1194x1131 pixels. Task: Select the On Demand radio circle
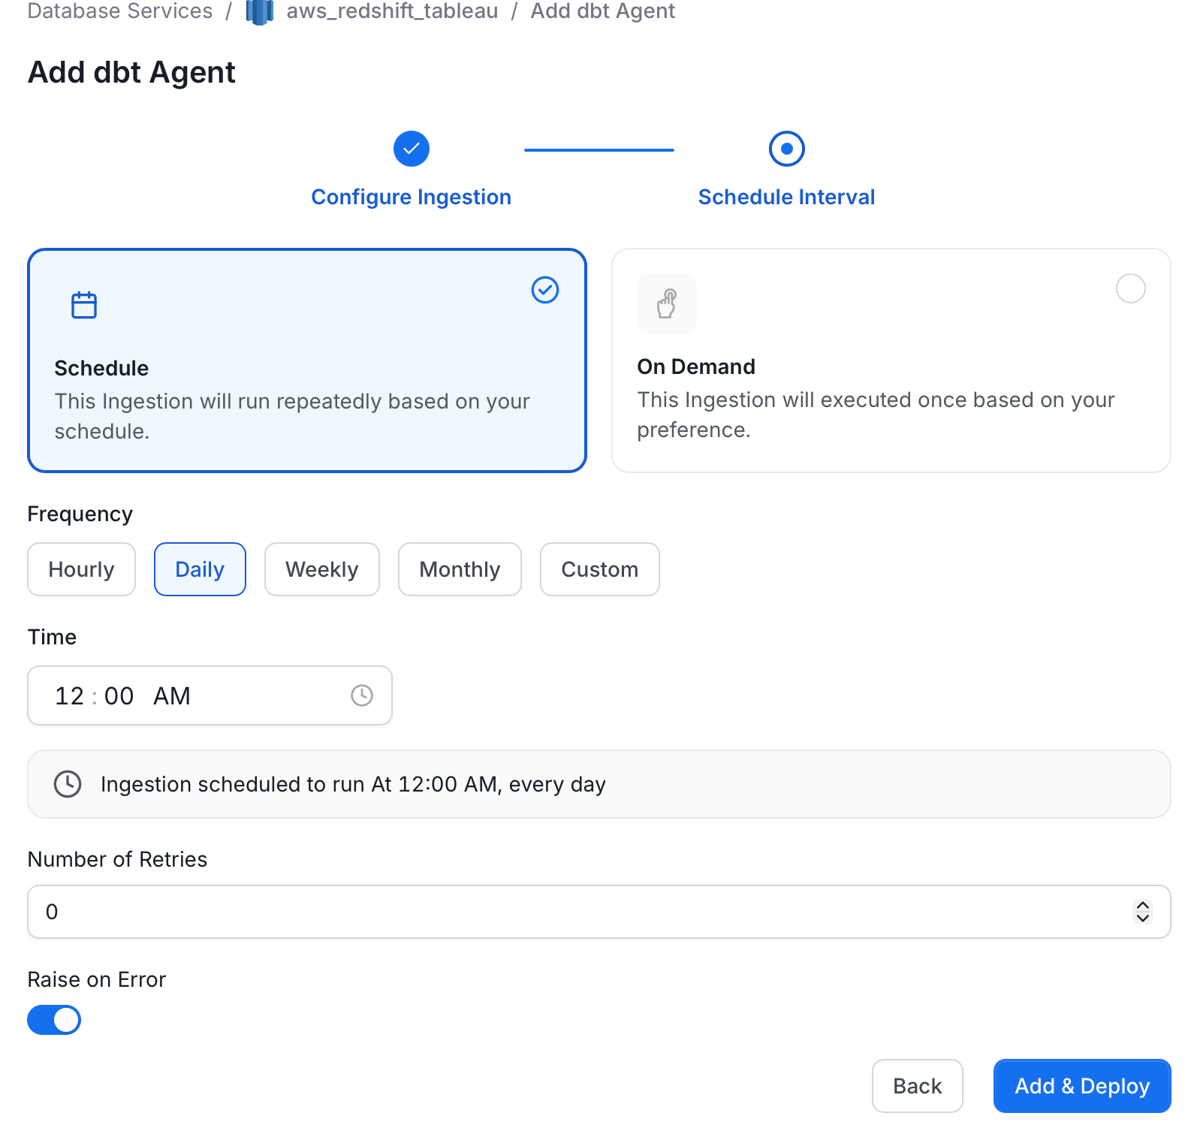[x=1130, y=288]
